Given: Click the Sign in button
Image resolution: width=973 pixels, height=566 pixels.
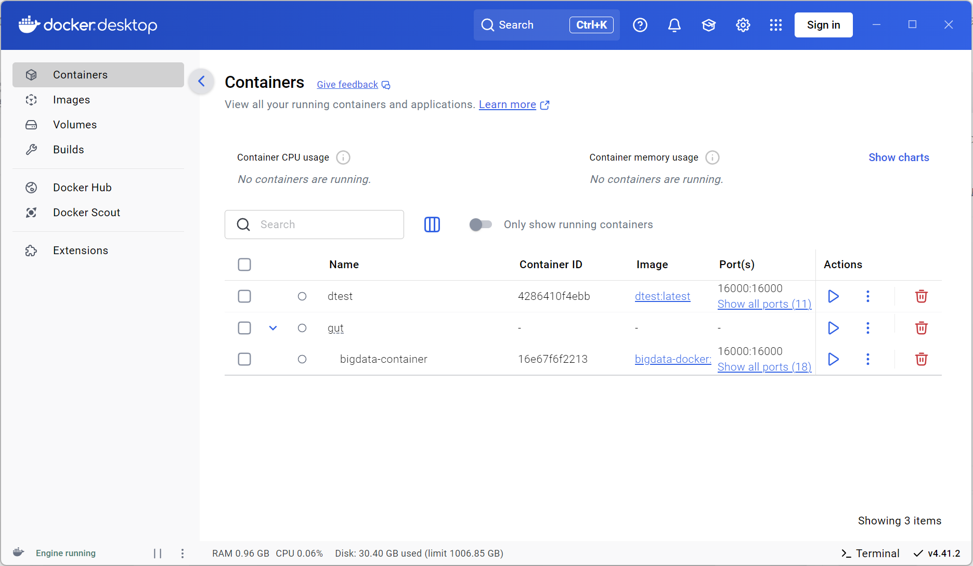Looking at the screenshot, I should pos(824,25).
